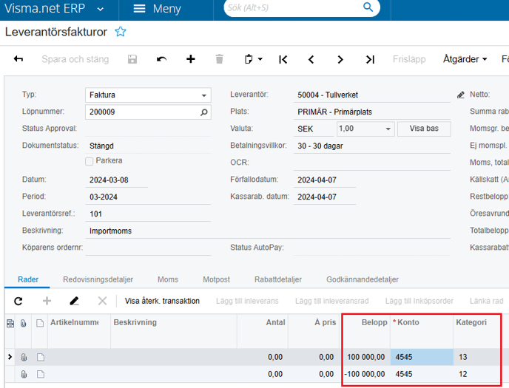509x388 pixels.
Task: Open the currency rate 1,00 dropdown
Action: click(x=388, y=129)
